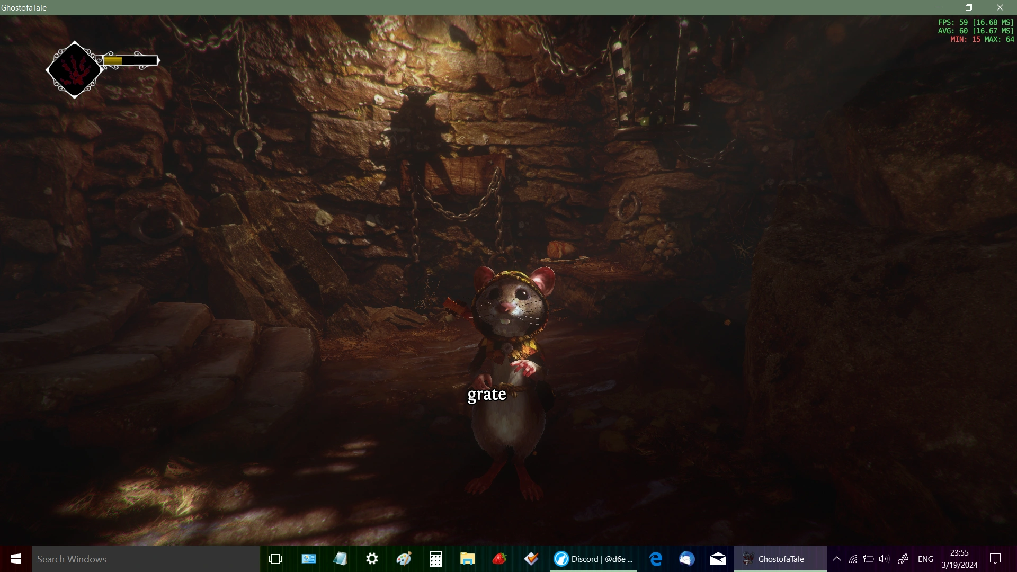Open Microsoft Edge from the taskbar

(x=656, y=559)
